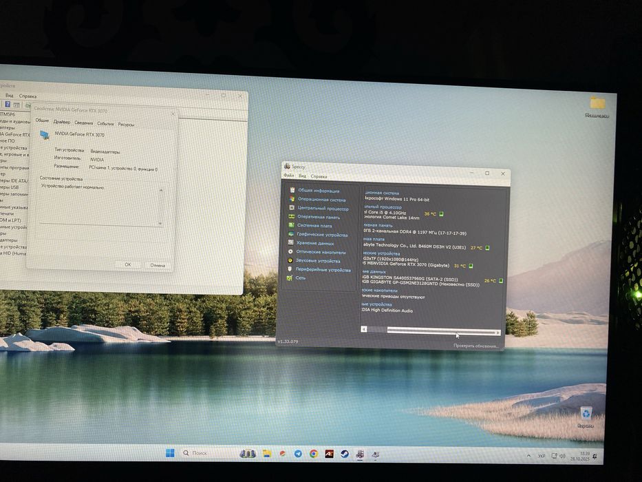
Task: Switch to the Драйвер tab
Action: click(x=62, y=122)
